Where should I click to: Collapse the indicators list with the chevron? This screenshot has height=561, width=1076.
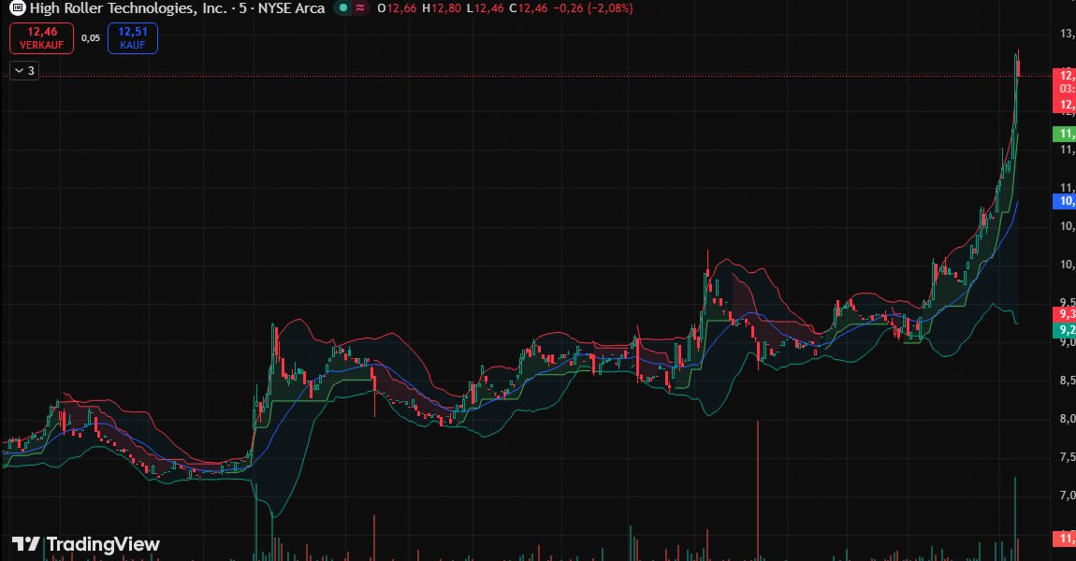click(20, 70)
